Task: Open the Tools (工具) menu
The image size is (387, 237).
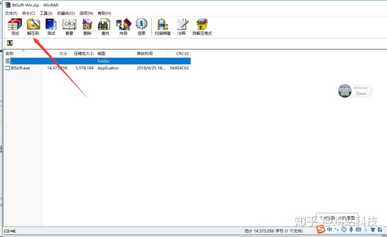Action: point(46,13)
